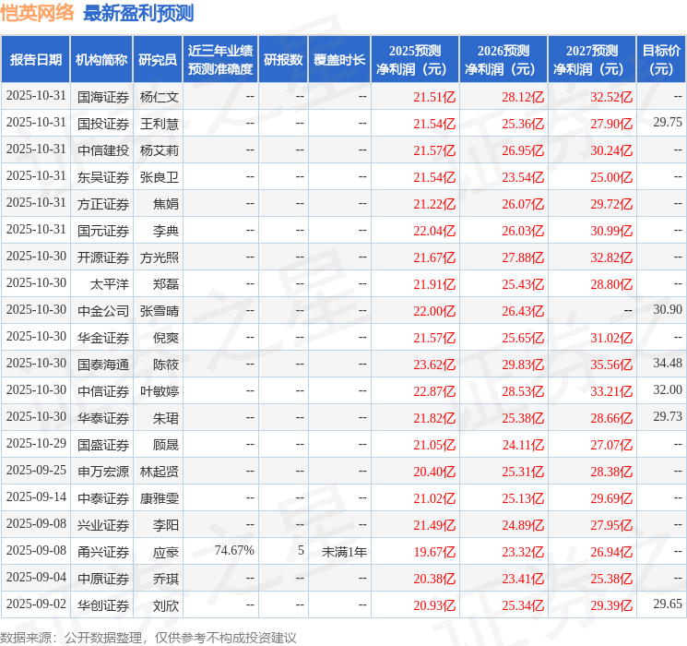Select the 中信证券 institution cell

tap(103, 391)
